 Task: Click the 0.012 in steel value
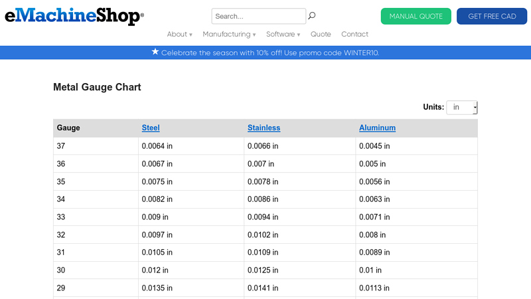(x=155, y=270)
